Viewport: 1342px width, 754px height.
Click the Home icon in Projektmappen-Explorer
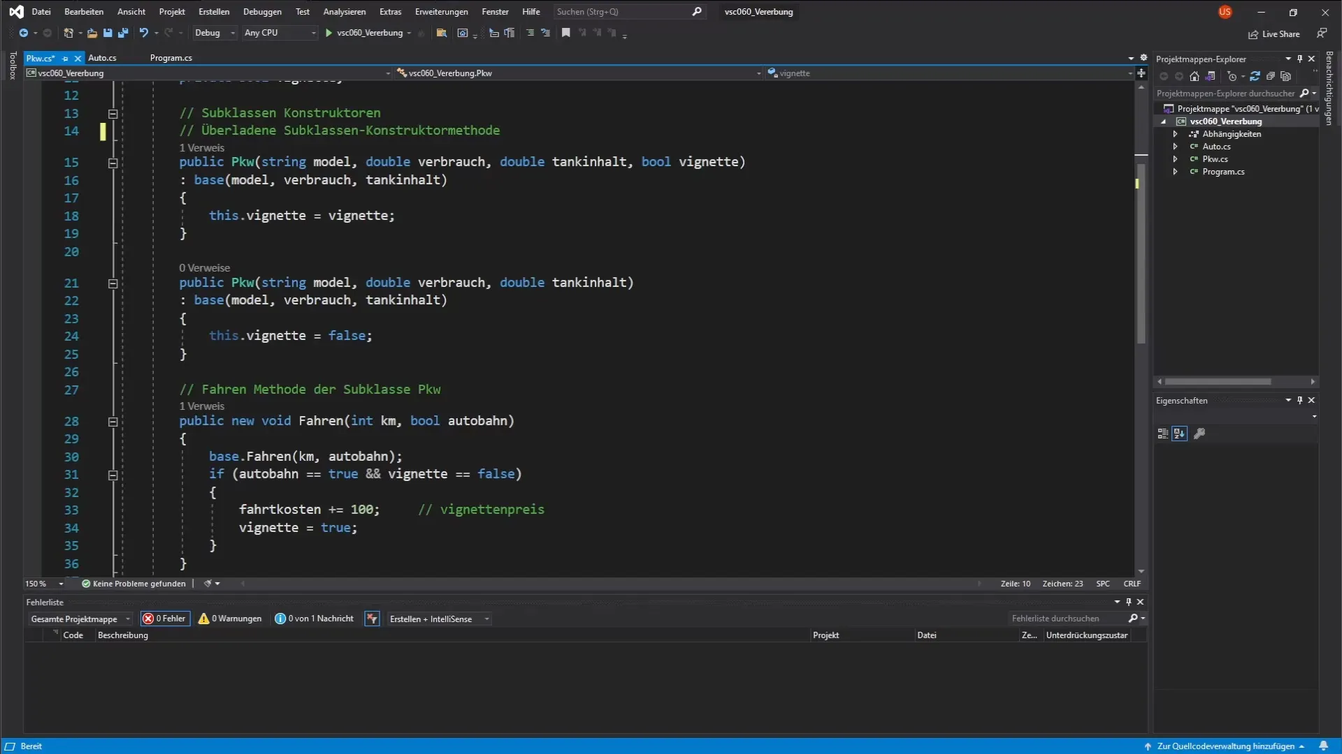pyautogui.click(x=1195, y=76)
